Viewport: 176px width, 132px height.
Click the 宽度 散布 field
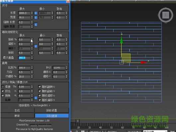click(60, 17)
